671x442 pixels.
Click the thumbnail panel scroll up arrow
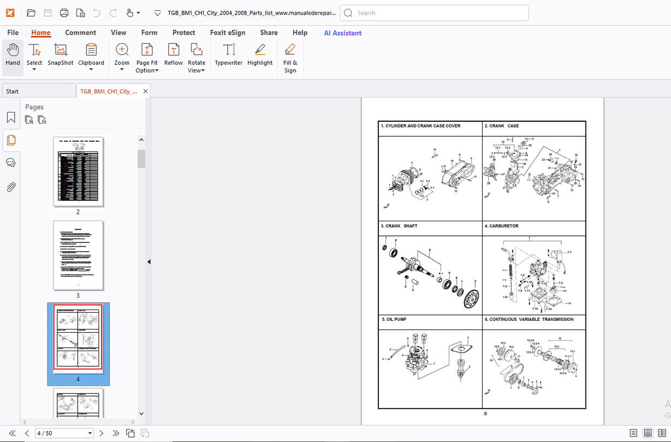tap(141, 140)
